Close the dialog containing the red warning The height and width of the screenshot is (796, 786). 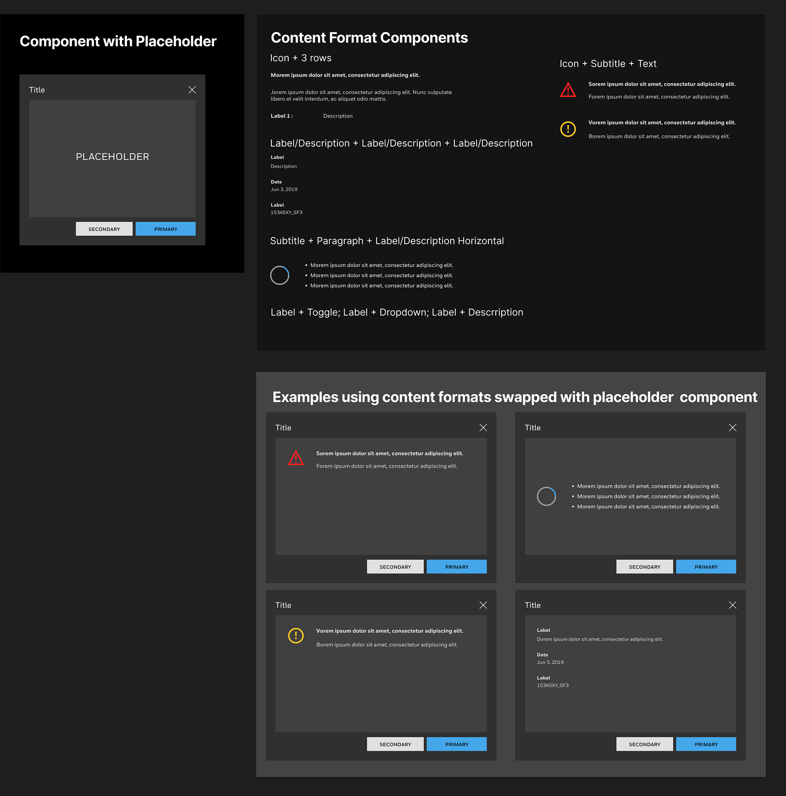(x=483, y=428)
